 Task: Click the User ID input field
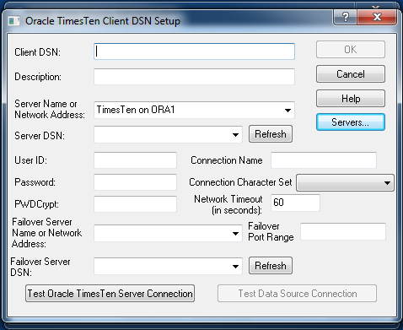pyautogui.click(x=135, y=160)
